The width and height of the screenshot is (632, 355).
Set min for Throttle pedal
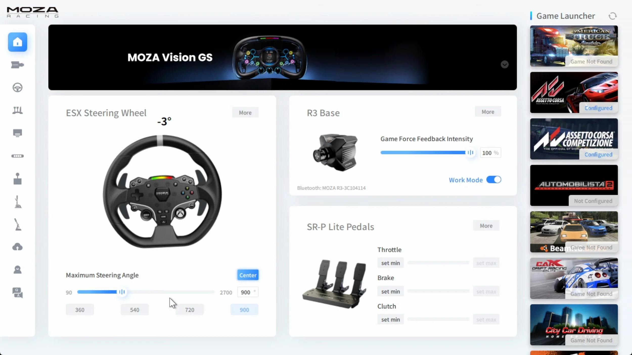[390, 263]
